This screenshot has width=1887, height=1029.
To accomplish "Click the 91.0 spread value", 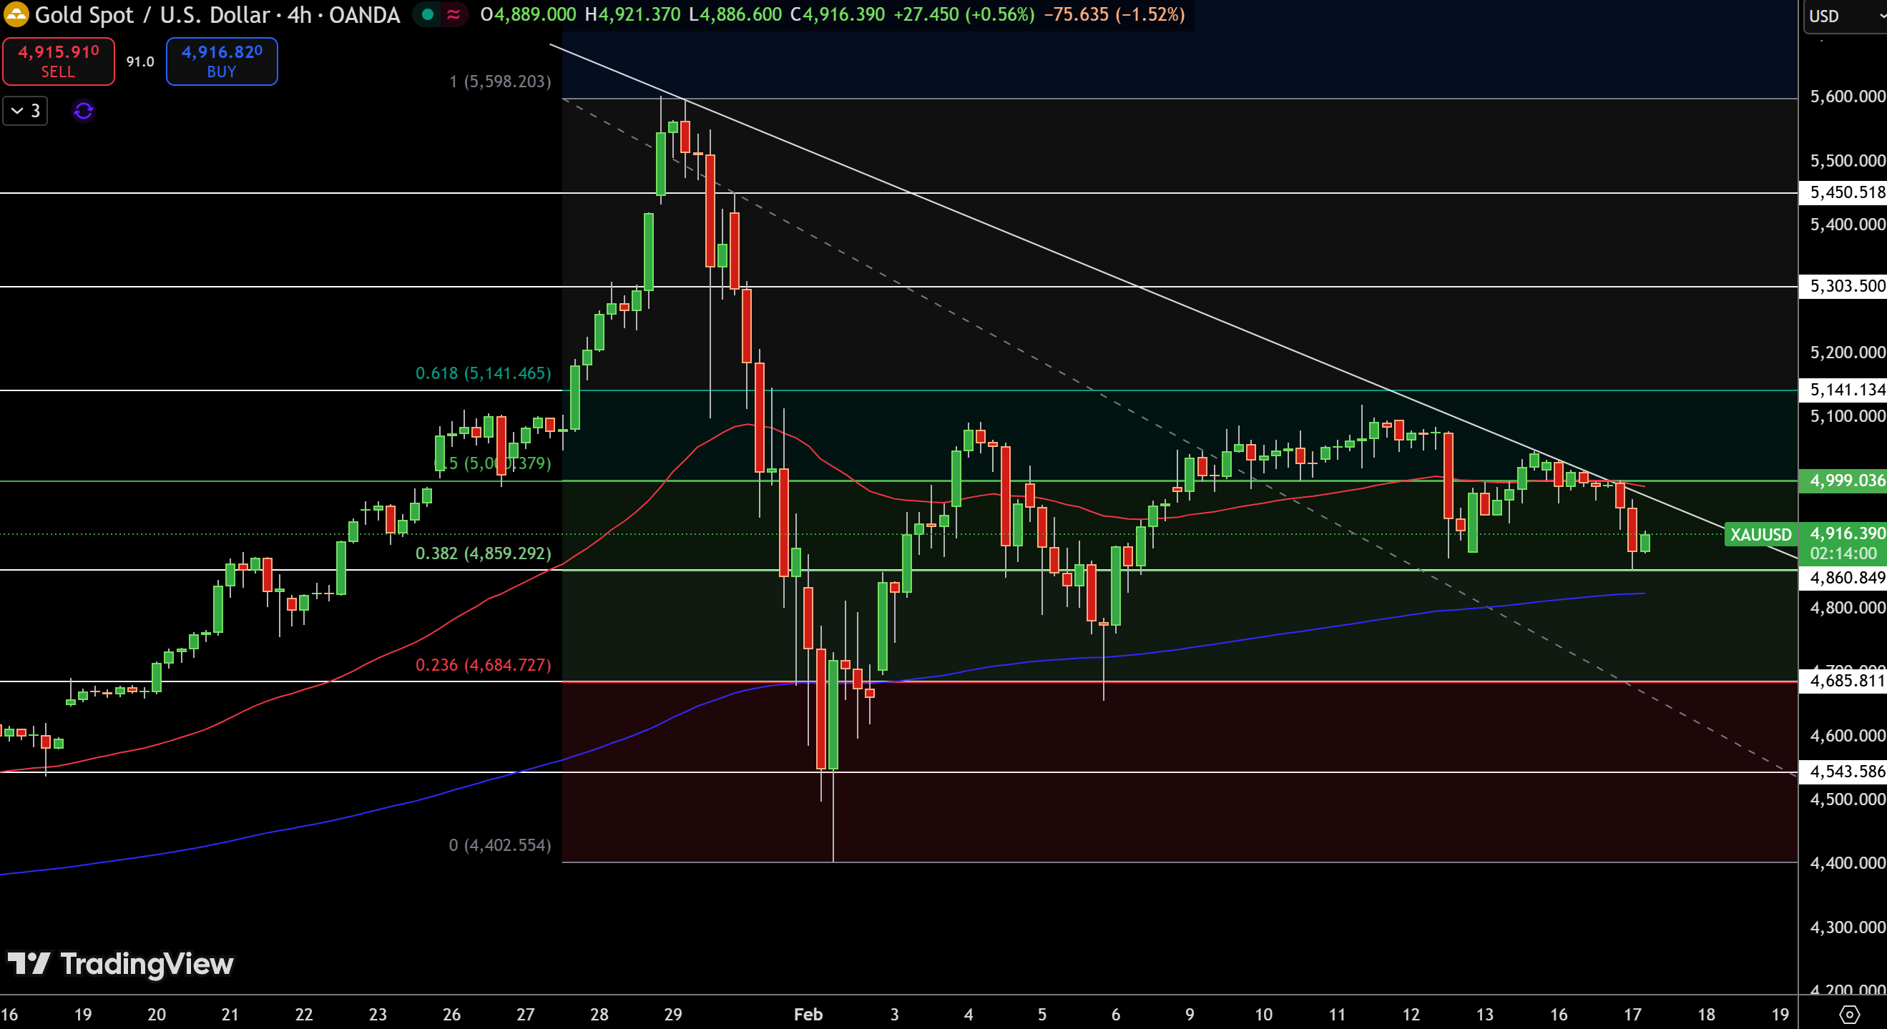I will click(x=140, y=61).
